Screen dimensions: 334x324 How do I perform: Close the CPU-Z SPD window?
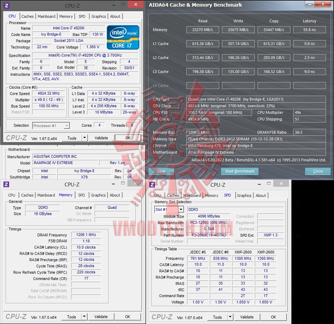(x=281, y=184)
